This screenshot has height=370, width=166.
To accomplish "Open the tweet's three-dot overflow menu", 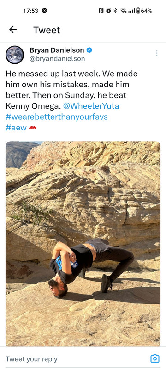I will click(x=156, y=53).
